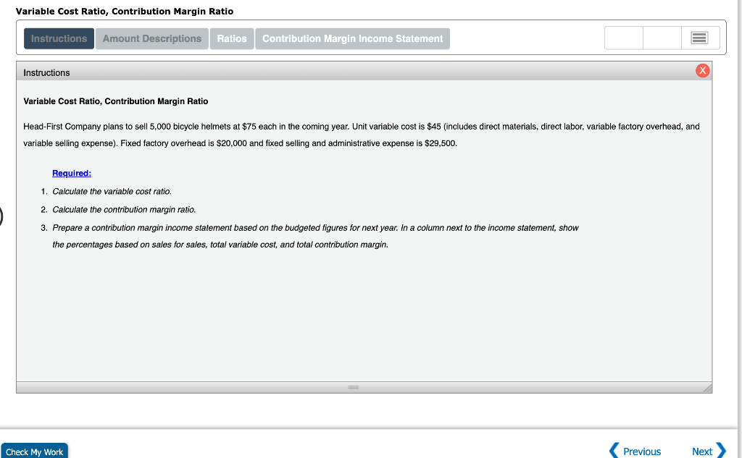742x458 pixels.
Task: Click the Instructions panel title bar
Action: click(364, 72)
